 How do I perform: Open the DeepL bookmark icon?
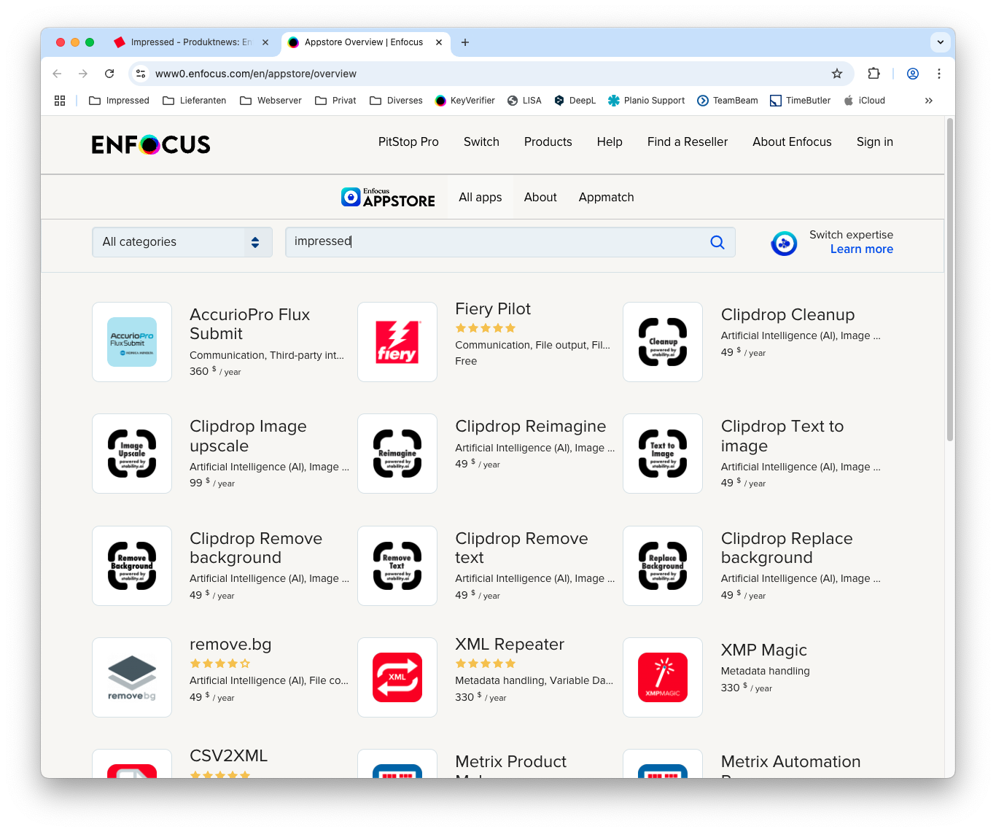pos(559,100)
